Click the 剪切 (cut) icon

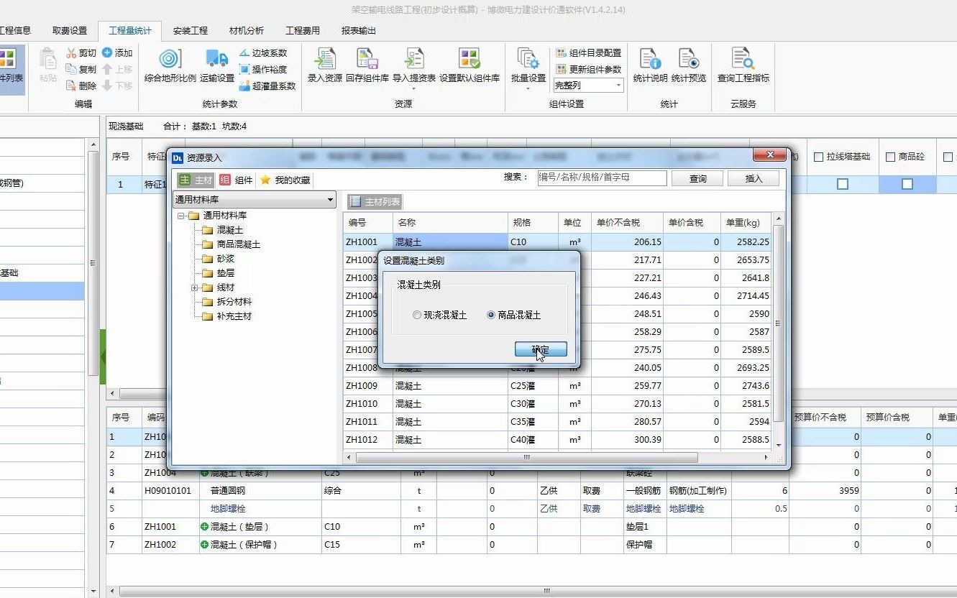[x=71, y=52]
